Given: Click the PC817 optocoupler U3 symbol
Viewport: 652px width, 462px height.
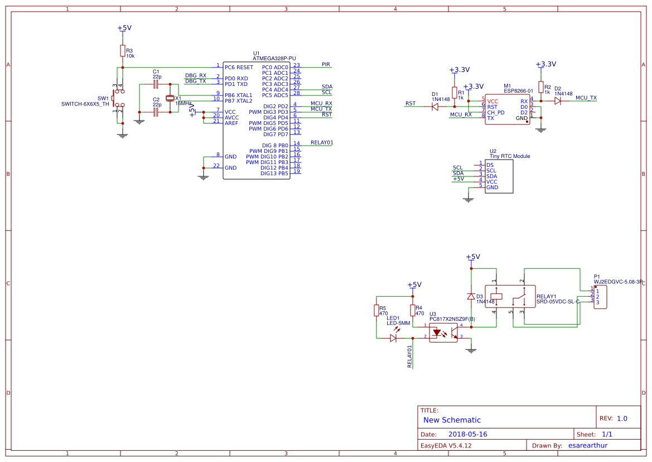Looking at the screenshot, I should pos(443,332).
